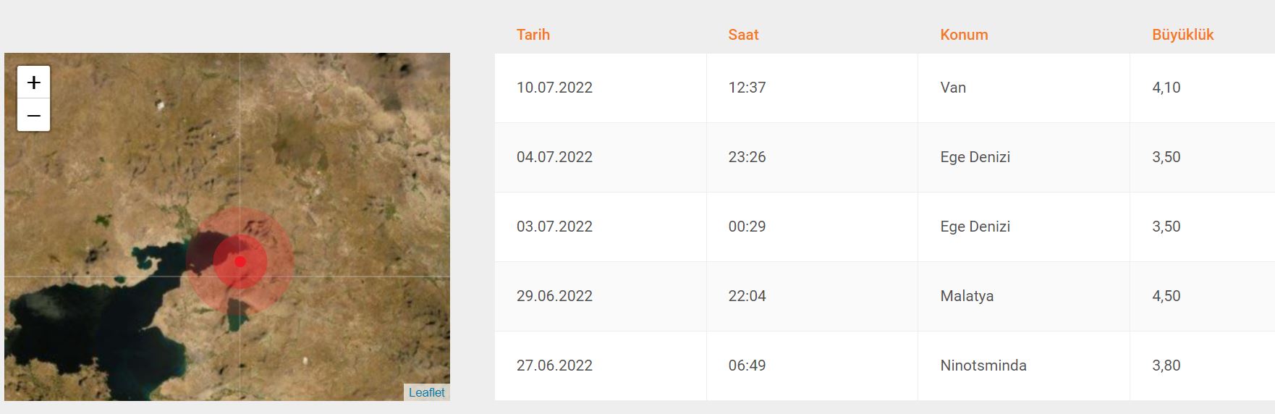Select the Van location cell

[953, 88]
